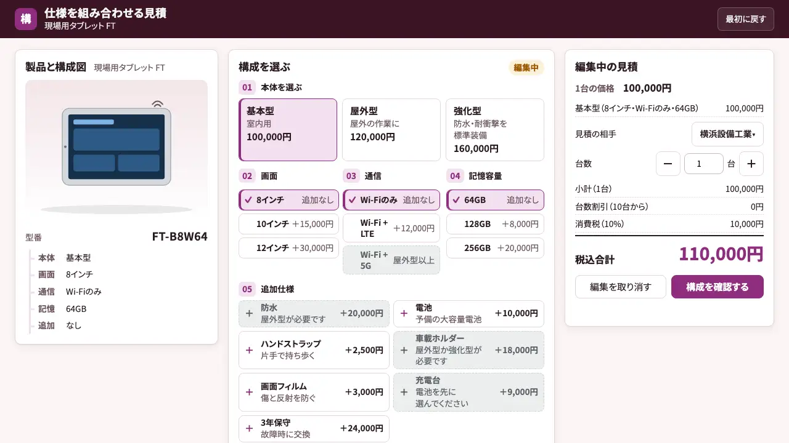Choose 256GB storage option
The height and width of the screenshot is (443, 789).
tap(496, 248)
